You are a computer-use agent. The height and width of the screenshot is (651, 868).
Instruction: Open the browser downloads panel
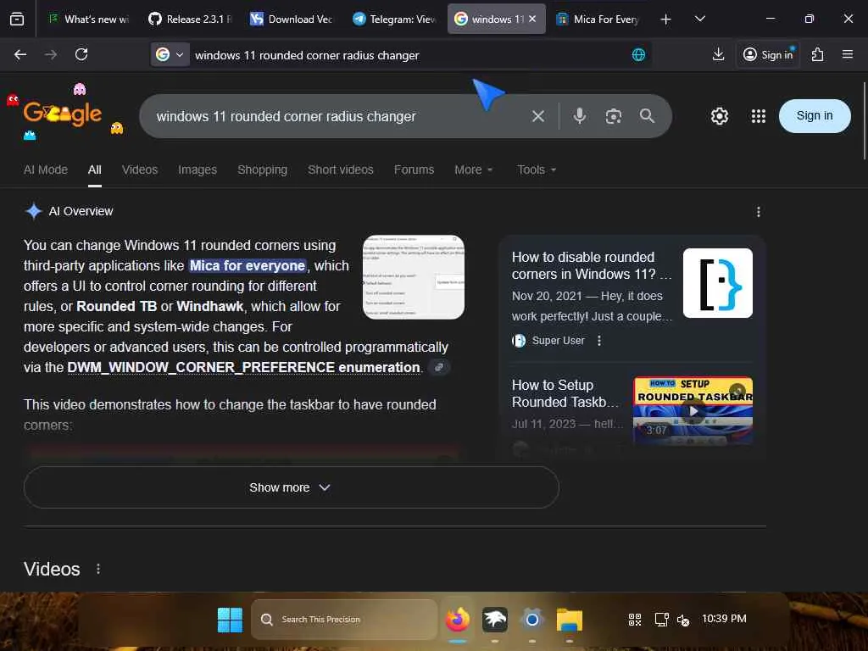[x=718, y=54]
